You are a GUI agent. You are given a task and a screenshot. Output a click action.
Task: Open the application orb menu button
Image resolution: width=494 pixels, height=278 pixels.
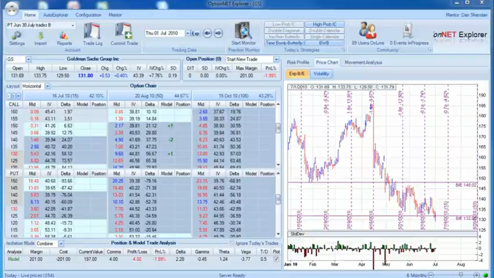click(12, 8)
